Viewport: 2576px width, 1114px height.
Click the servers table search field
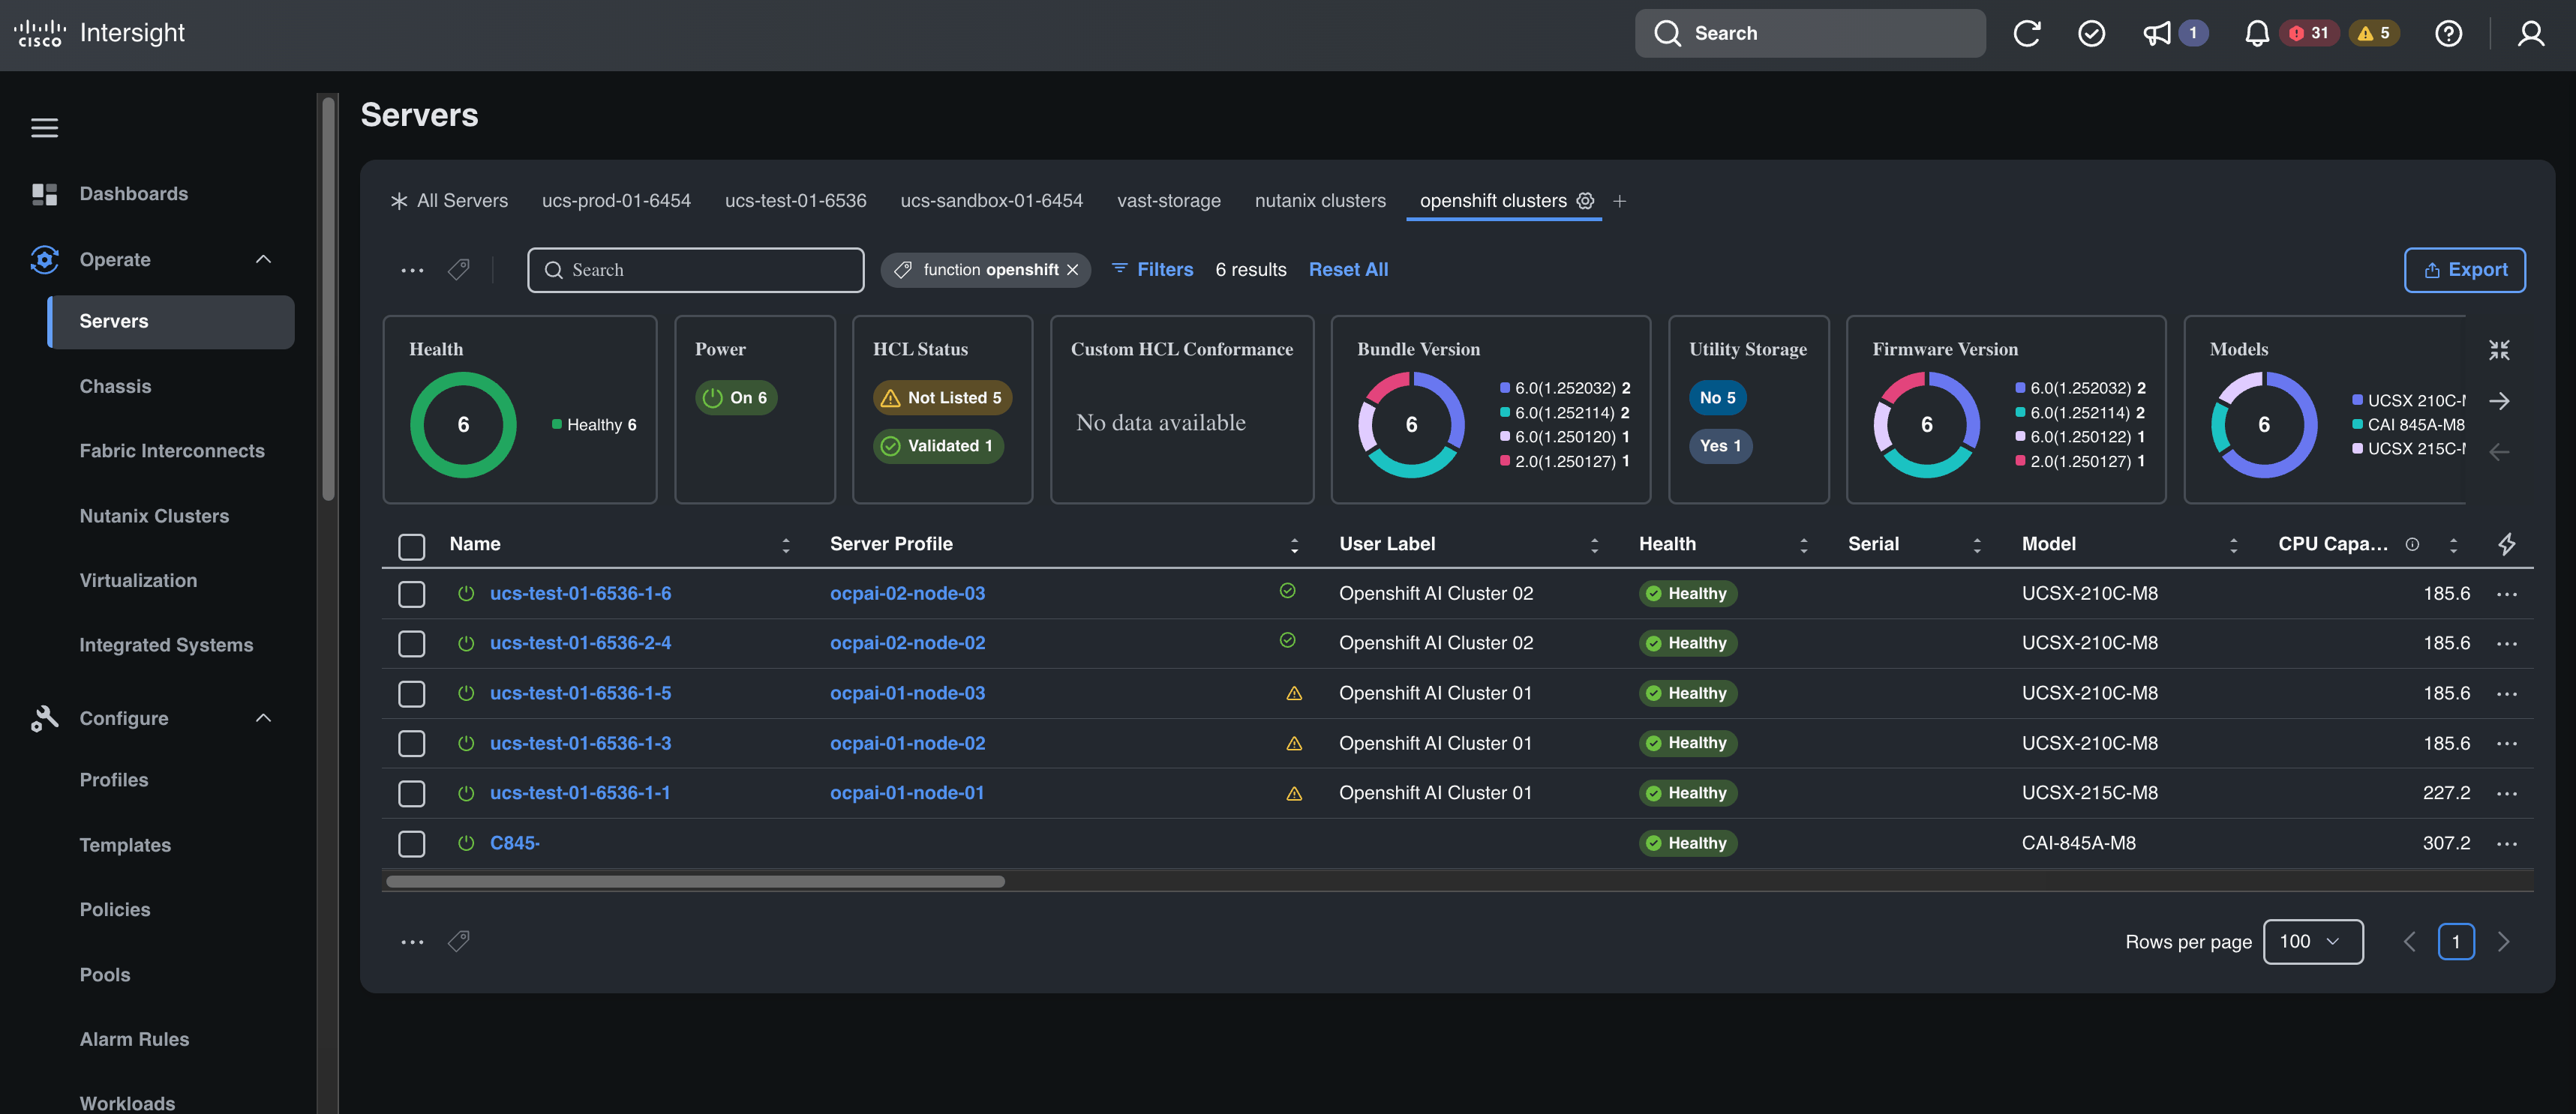pyautogui.click(x=695, y=270)
